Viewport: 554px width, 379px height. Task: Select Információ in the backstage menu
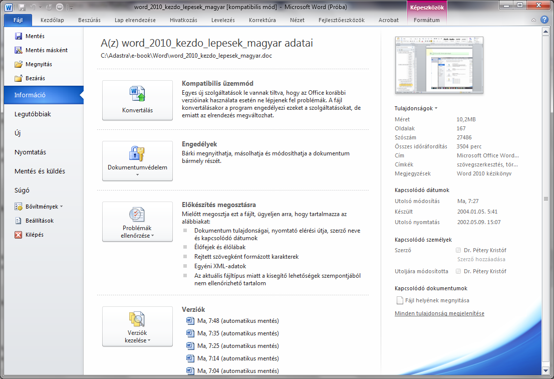44,95
